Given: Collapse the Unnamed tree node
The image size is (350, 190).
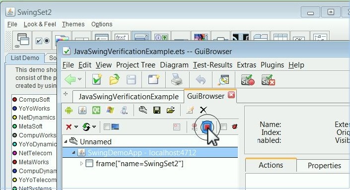Looking at the screenshot, I should [x=66, y=141].
